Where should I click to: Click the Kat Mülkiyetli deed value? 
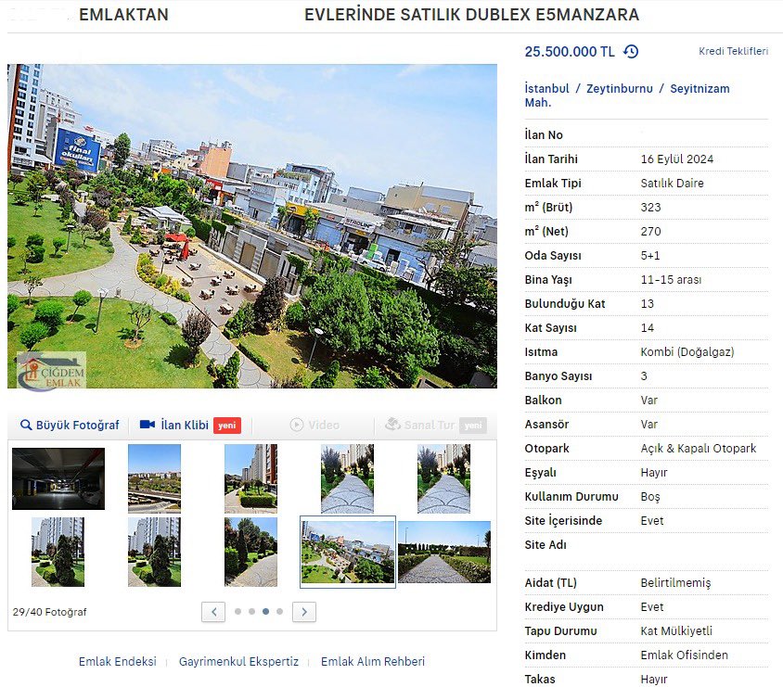tap(676, 631)
